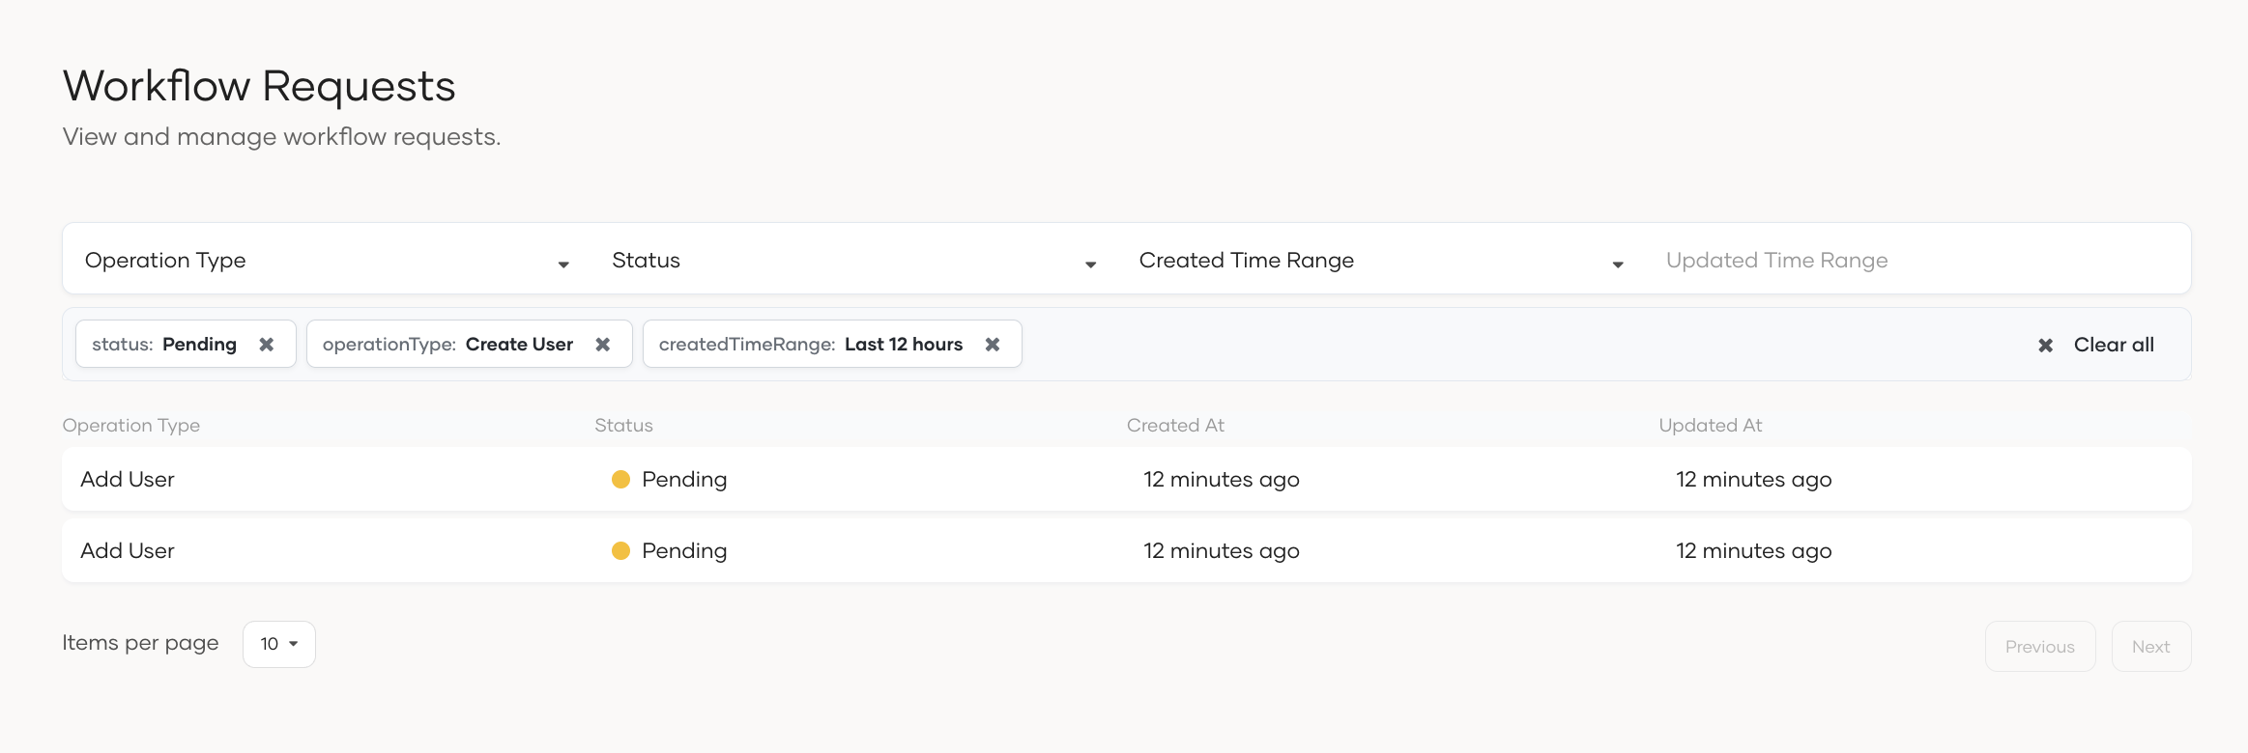Click first row's Updated At 12 minutes ago
The height and width of the screenshot is (753, 2248).
[1754, 480]
